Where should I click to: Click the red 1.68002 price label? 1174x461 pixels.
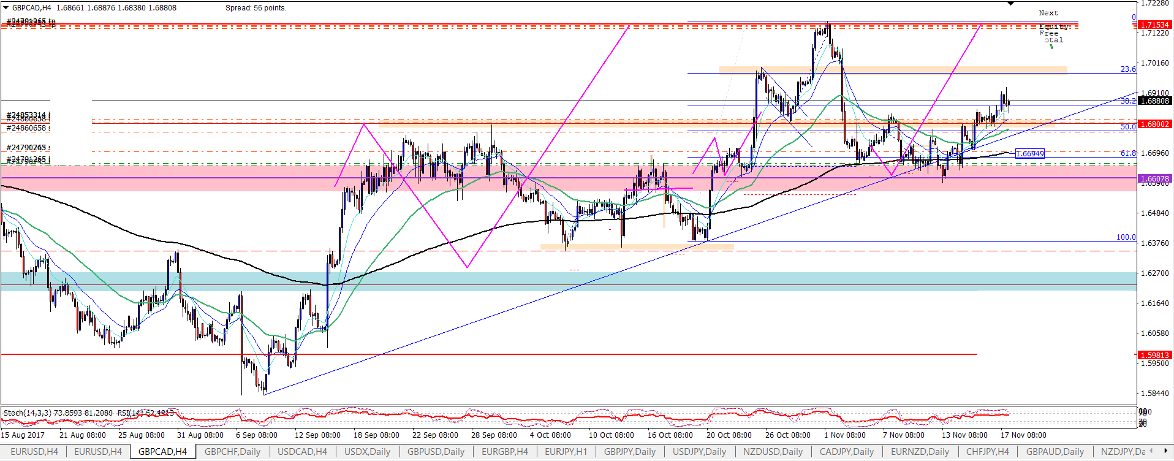pyautogui.click(x=1155, y=124)
